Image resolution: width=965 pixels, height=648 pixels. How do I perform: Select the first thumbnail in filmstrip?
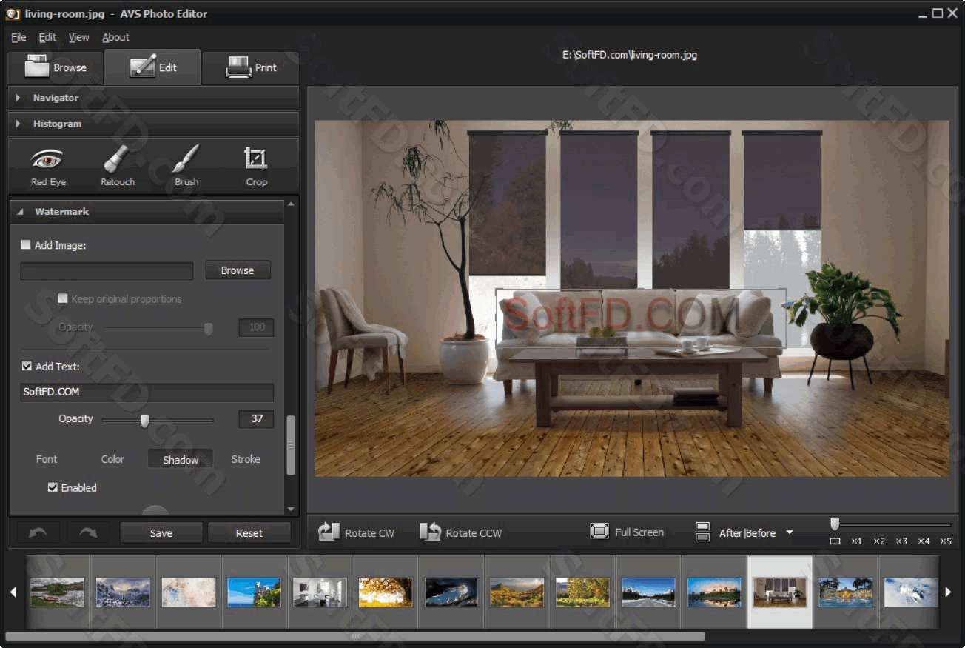point(57,592)
